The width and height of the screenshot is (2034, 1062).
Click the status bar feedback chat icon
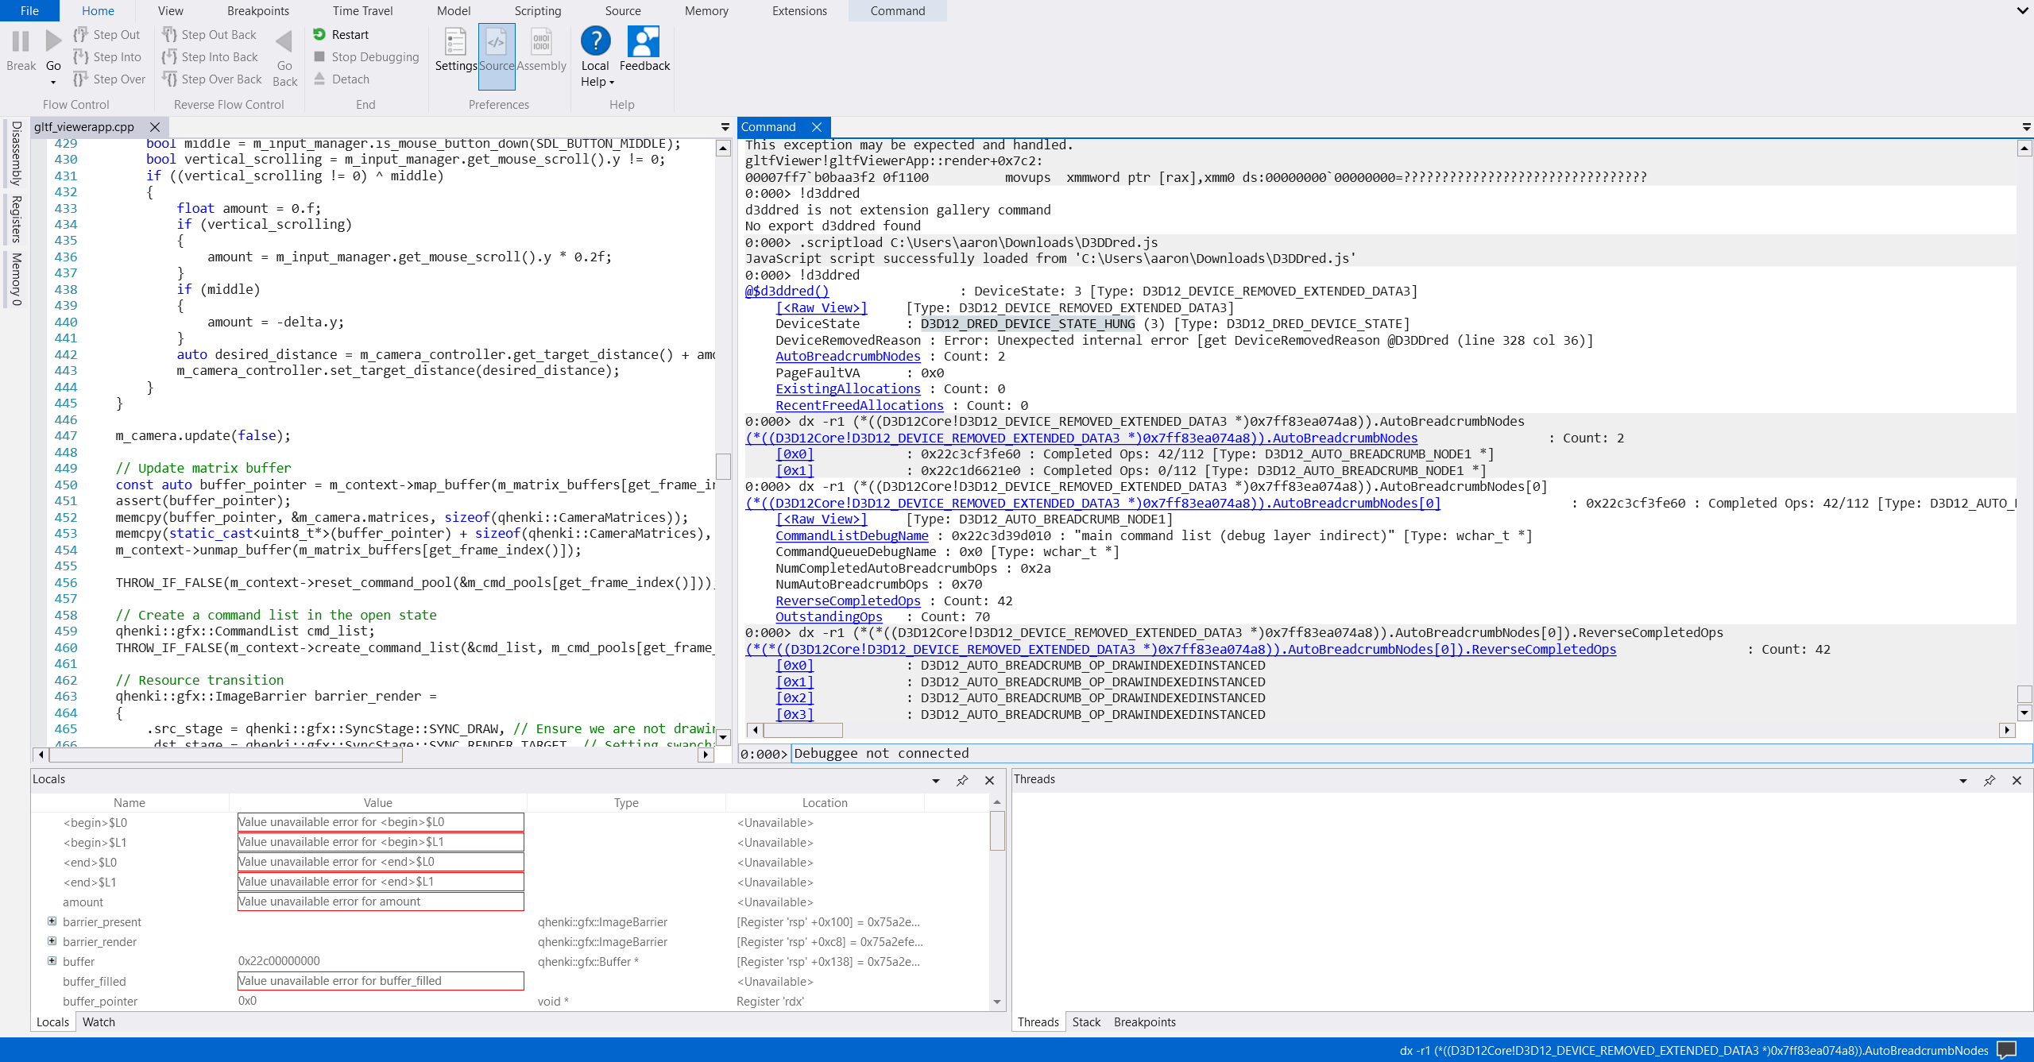coord(2007,1050)
